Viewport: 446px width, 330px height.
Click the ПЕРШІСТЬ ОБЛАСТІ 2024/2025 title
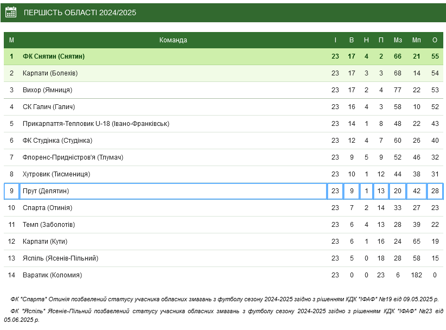coord(80,12)
